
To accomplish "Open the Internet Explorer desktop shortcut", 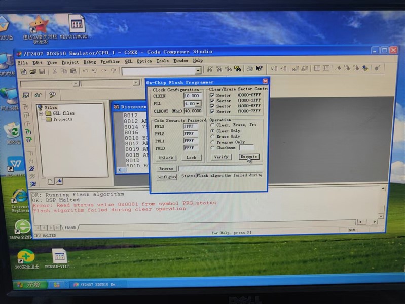I will point(20,201).
